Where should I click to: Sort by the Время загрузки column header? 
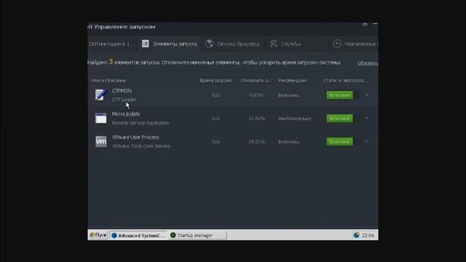click(216, 81)
